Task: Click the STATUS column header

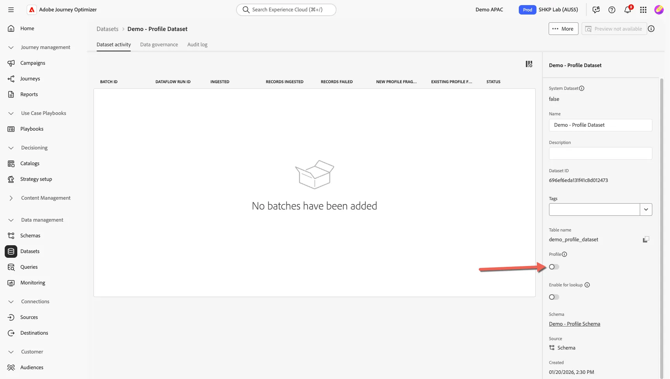Action: pyautogui.click(x=493, y=82)
